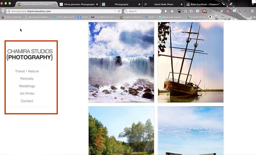Open the Downloads arrow icon
Image resolution: width=256 pixels, height=155 pixels.
pos(165,11)
